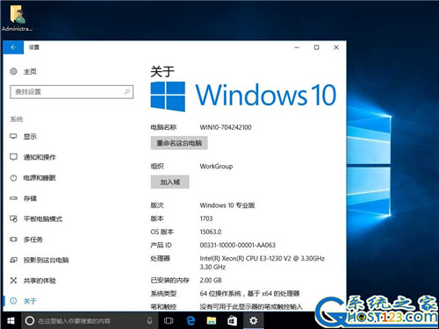Select the 64 位操作系统 system type text
Screen dimensions: 439x329
249,293
